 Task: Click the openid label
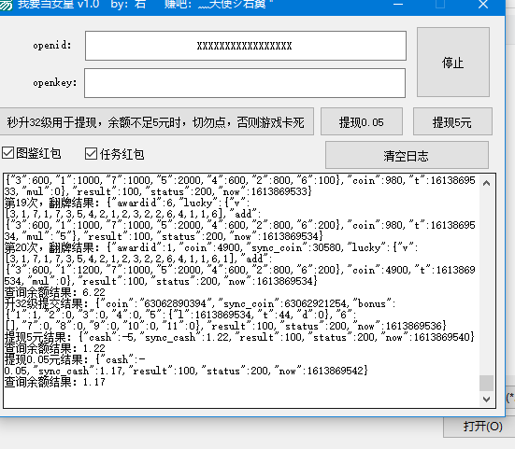[x=52, y=45]
